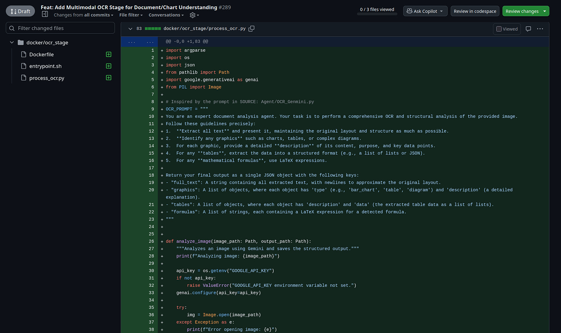Click the entrypoint.sh file icon
Screen dimensions: 561x333
(x=24, y=66)
